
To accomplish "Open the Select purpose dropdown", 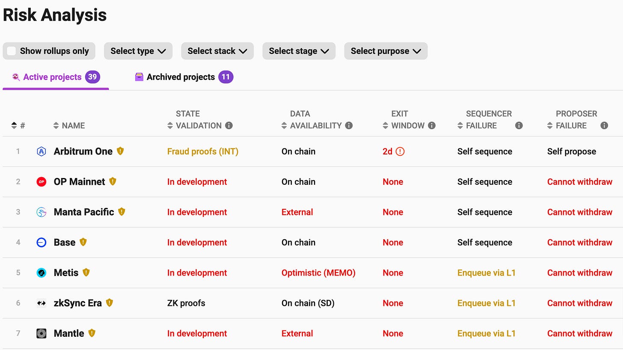I will click(x=386, y=51).
